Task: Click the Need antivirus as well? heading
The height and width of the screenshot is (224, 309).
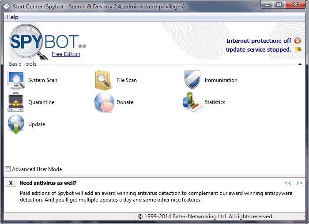Action: 48,183
